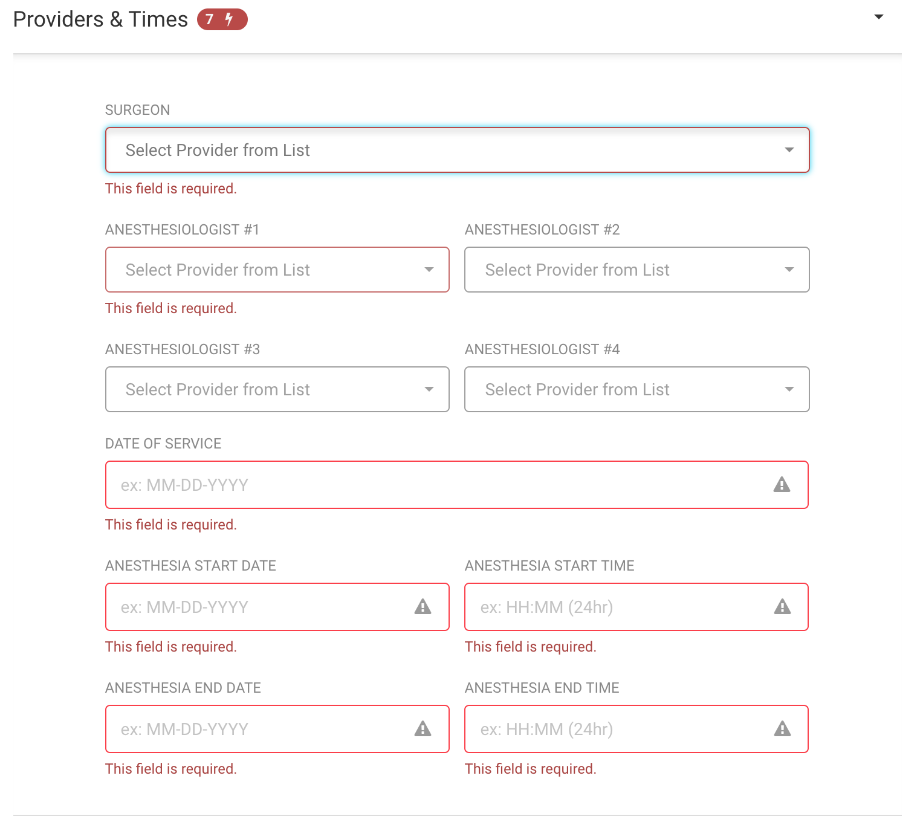Click required error under Anesthesia Start Time
This screenshot has width=920, height=816.
point(531,647)
